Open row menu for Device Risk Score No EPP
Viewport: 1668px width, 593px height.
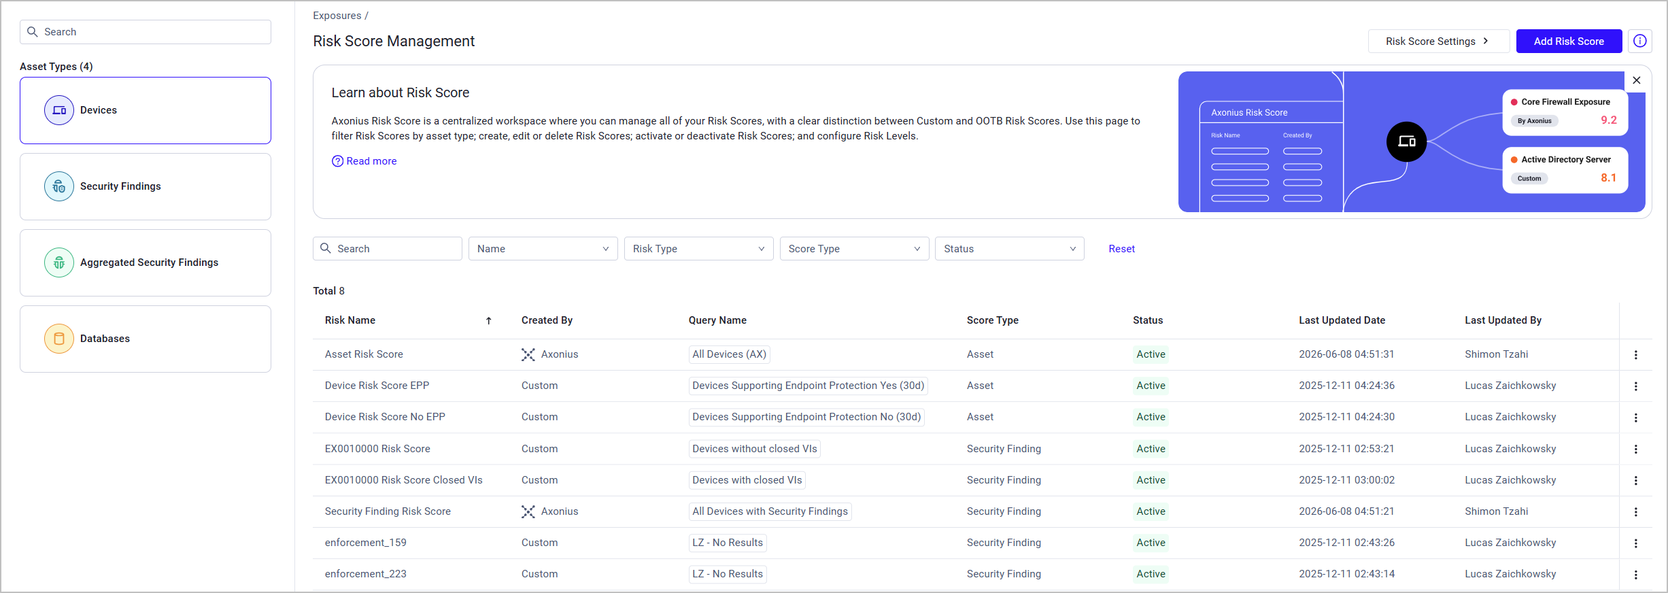[1636, 418]
